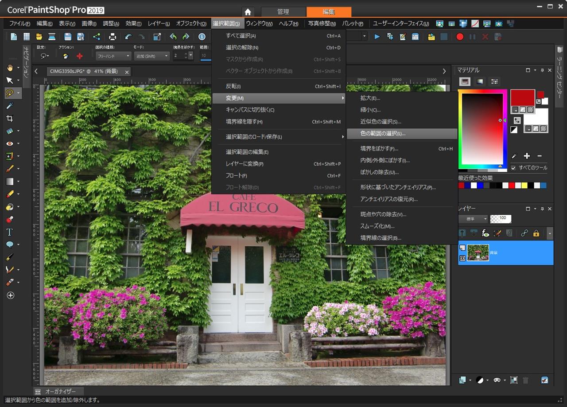Open the 効果 menu
The height and width of the screenshot is (407, 567).
coord(133,23)
